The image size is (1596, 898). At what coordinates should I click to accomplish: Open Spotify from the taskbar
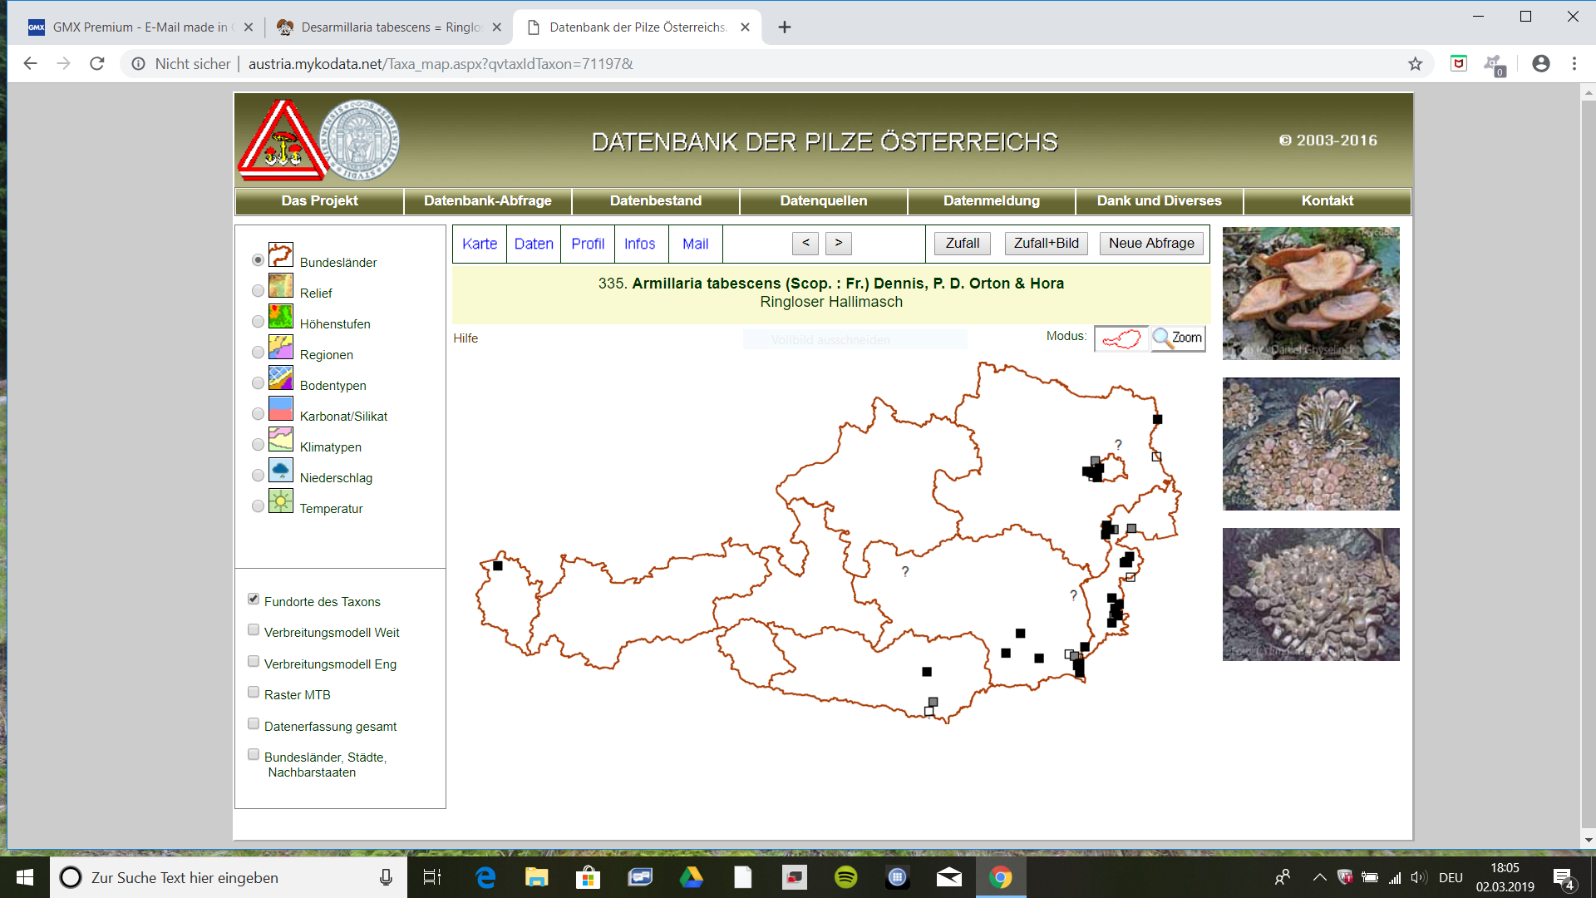[x=845, y=877]
